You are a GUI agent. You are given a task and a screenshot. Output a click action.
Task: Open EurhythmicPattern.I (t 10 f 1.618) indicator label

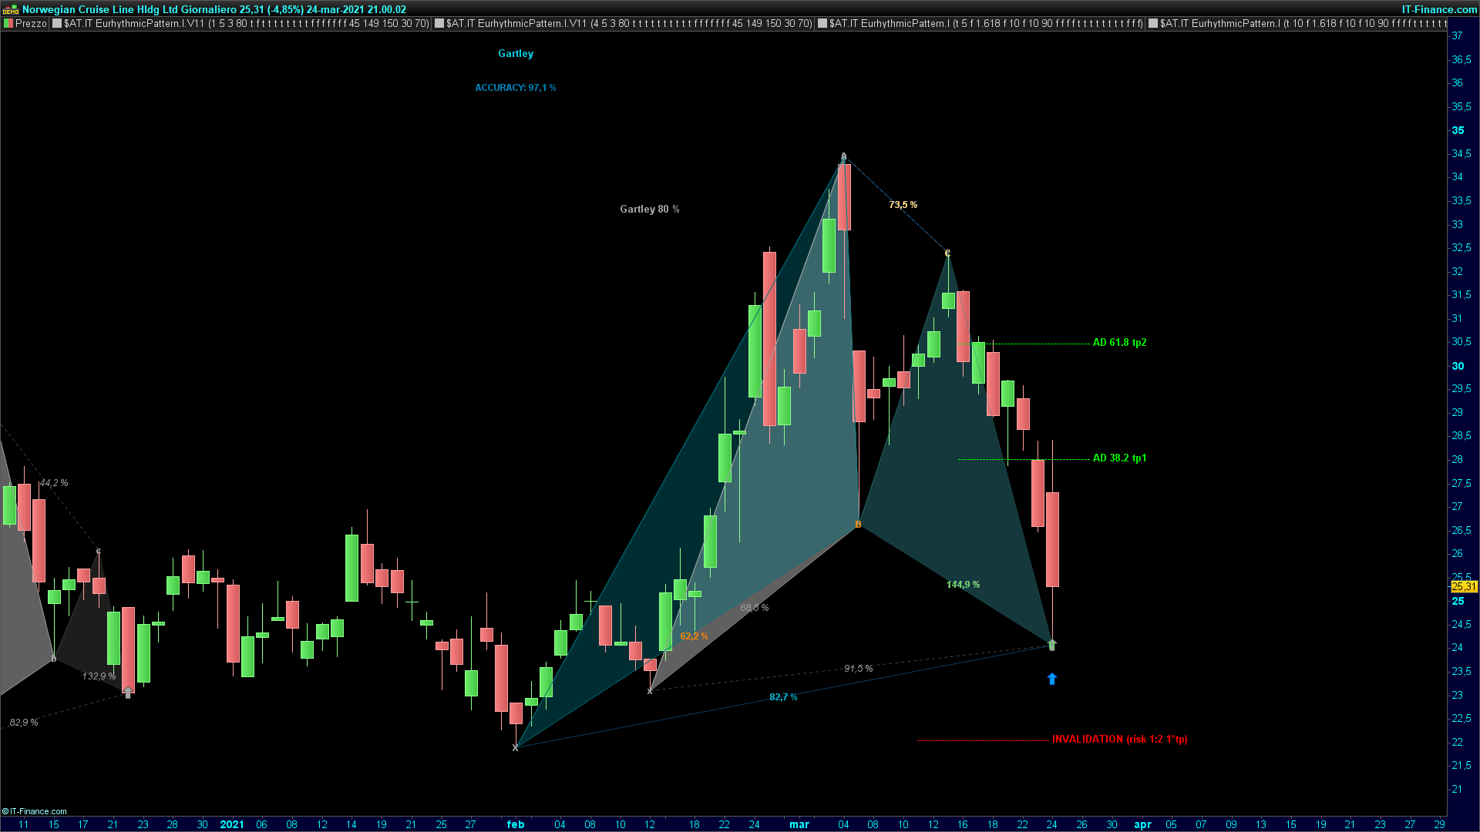click(x=1303, y=24)
